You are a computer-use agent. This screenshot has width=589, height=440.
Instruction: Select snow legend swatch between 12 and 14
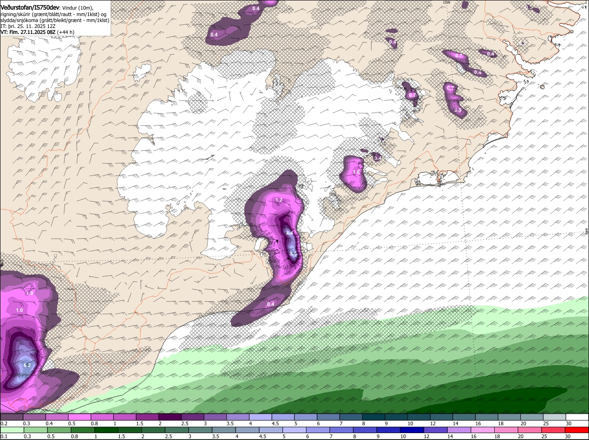(x=442, y=417)
